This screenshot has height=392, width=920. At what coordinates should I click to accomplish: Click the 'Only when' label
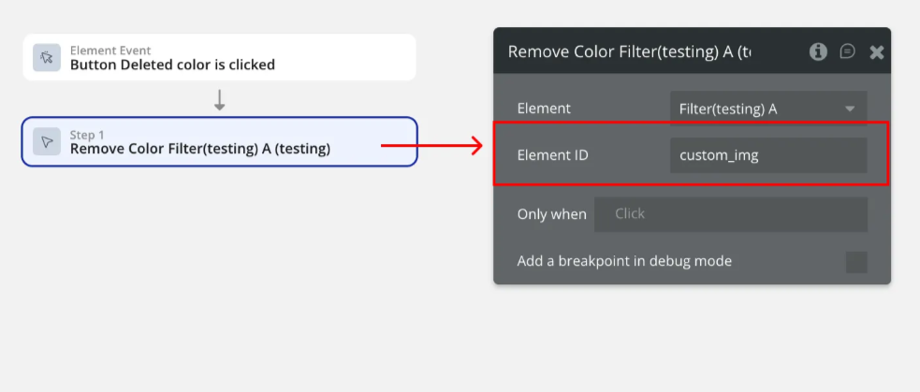pos(551,214)
